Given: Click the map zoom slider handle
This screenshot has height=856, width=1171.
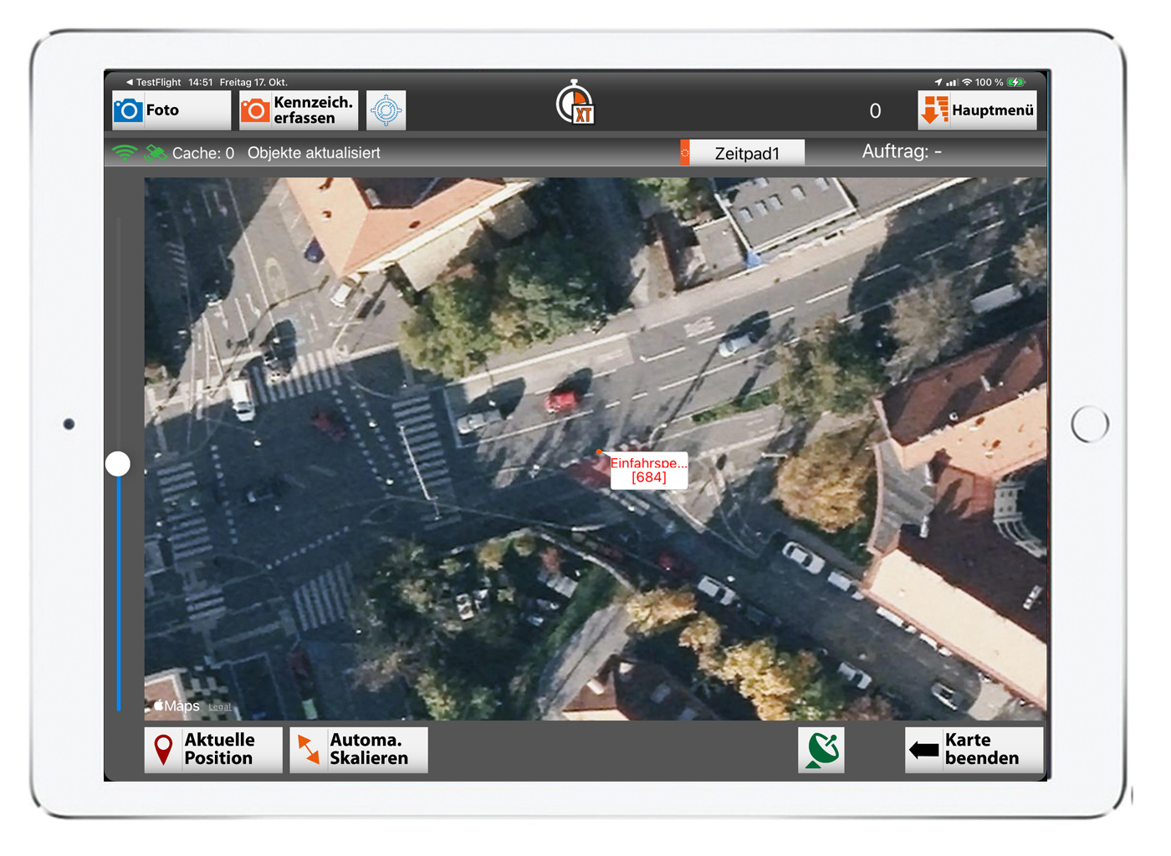Looking at the screenshot, I should [118, 464].
